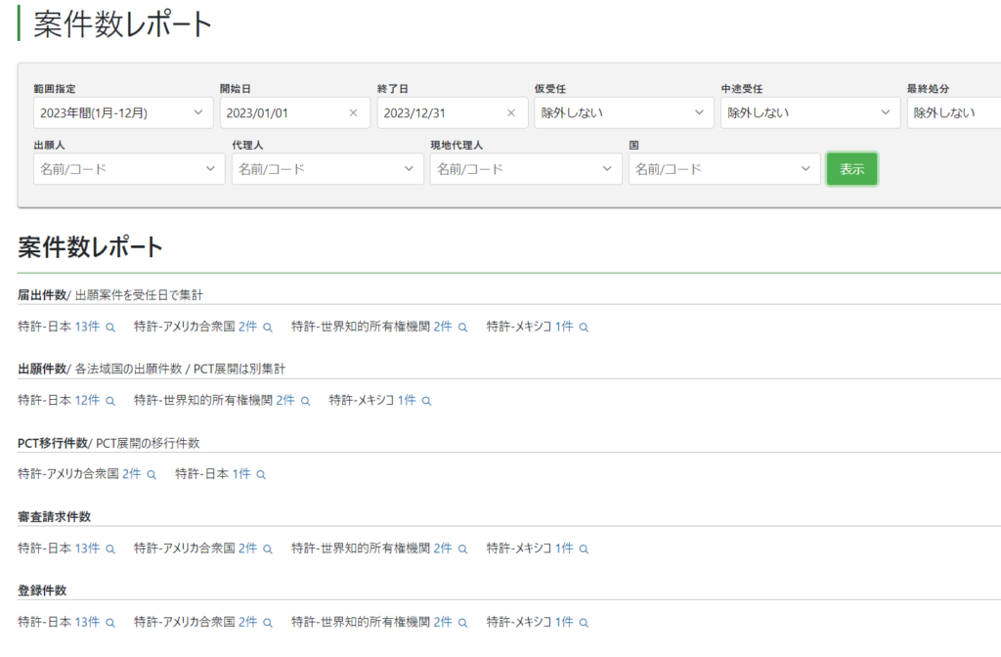Click magnifier next to 出願件数 特許-メキシコ 1件
Screen dimensions: 1001x657
tap(426, 401)
